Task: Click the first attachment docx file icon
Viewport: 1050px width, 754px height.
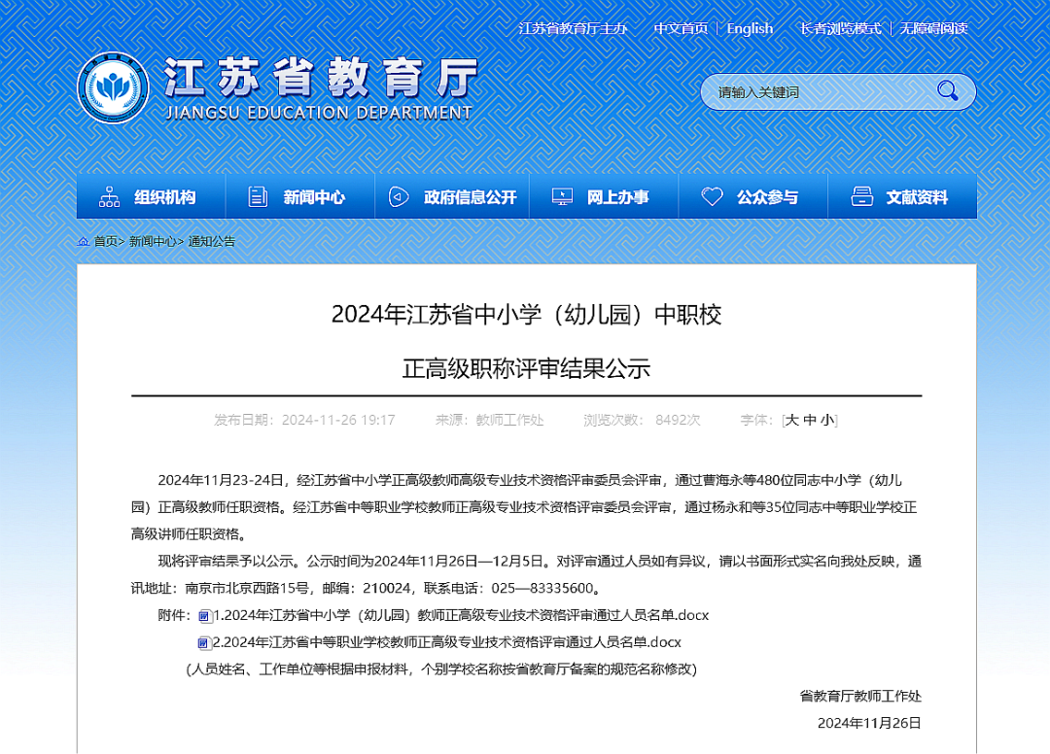Action: (x=204, y=616)
